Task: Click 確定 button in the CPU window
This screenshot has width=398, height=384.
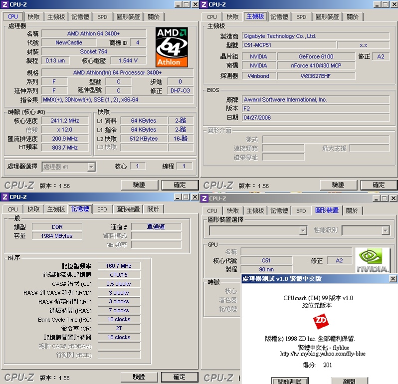Action: (180, 185)
